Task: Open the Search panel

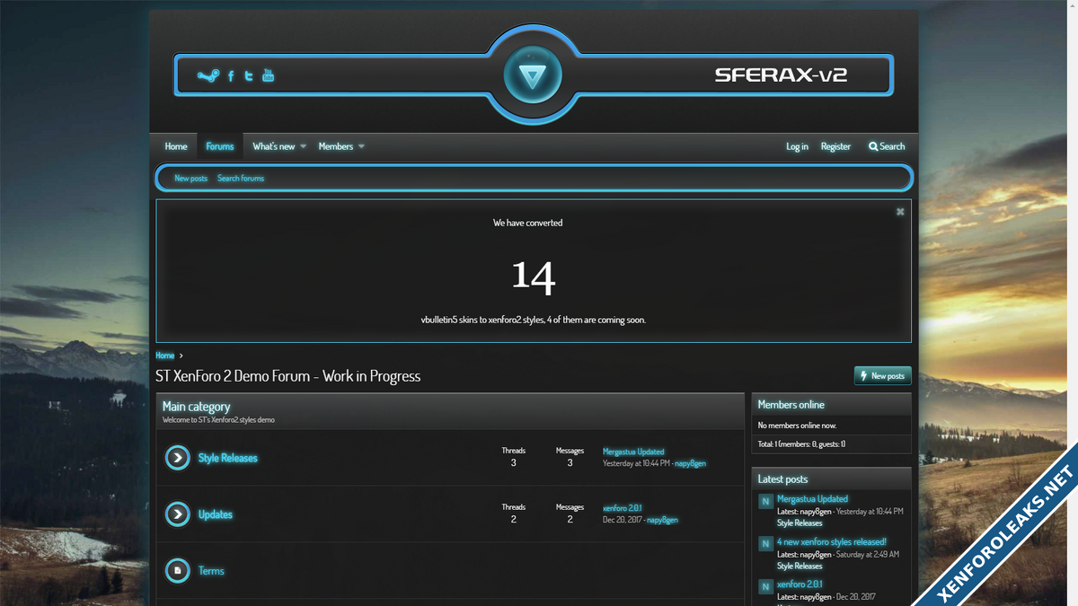Action: click(887, 146)
